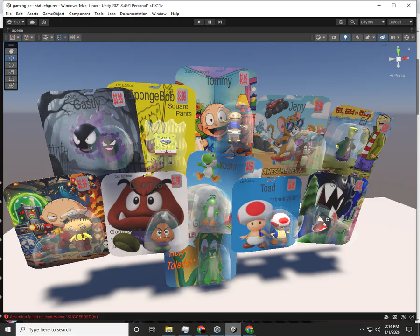Image resolution: width=420 pixels, height=336 pixels.
Task: Click the red X axis cone on gizmo
Action: pyautogui.click(x=405, y=58)
